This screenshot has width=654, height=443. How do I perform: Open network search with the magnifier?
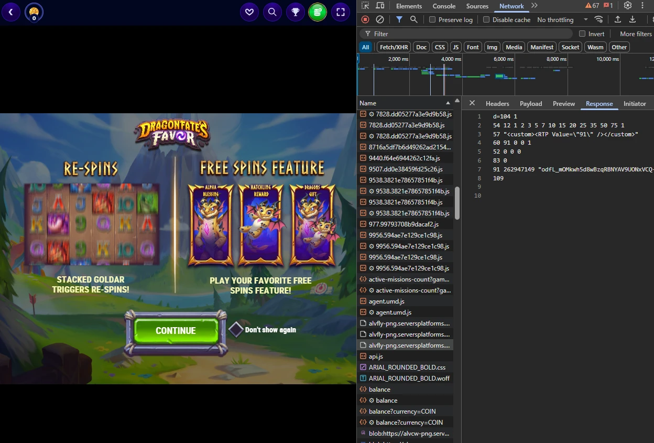414,19
